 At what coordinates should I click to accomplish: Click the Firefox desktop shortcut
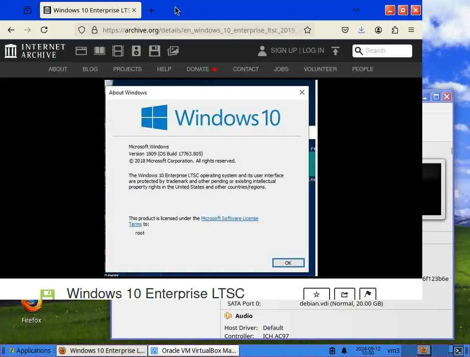(x=31, y=311)
